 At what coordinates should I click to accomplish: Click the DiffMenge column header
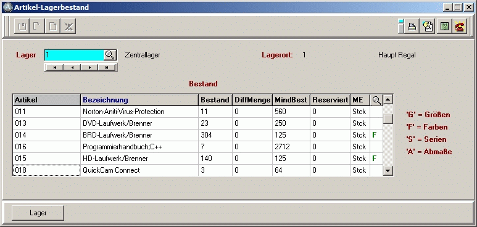point(252,100)
